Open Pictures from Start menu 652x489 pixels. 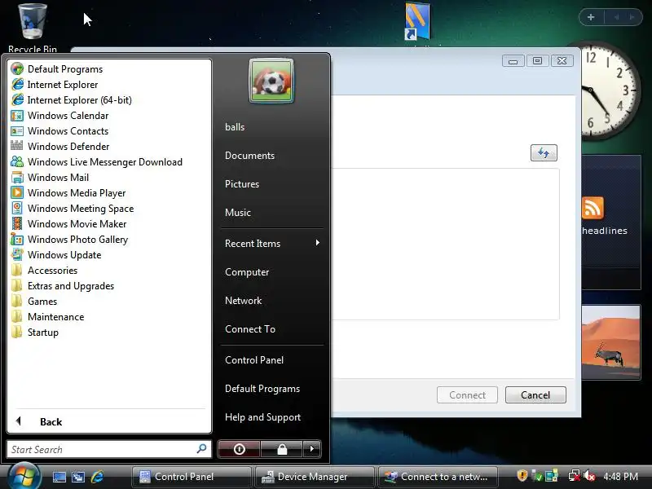point(242,184)
